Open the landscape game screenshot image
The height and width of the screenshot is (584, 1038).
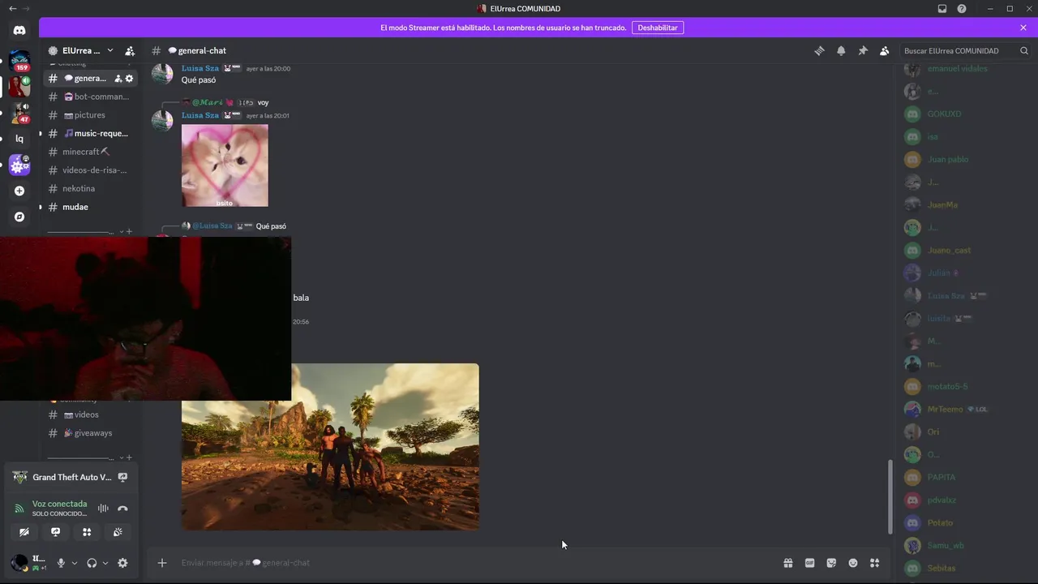coord(330,447)
